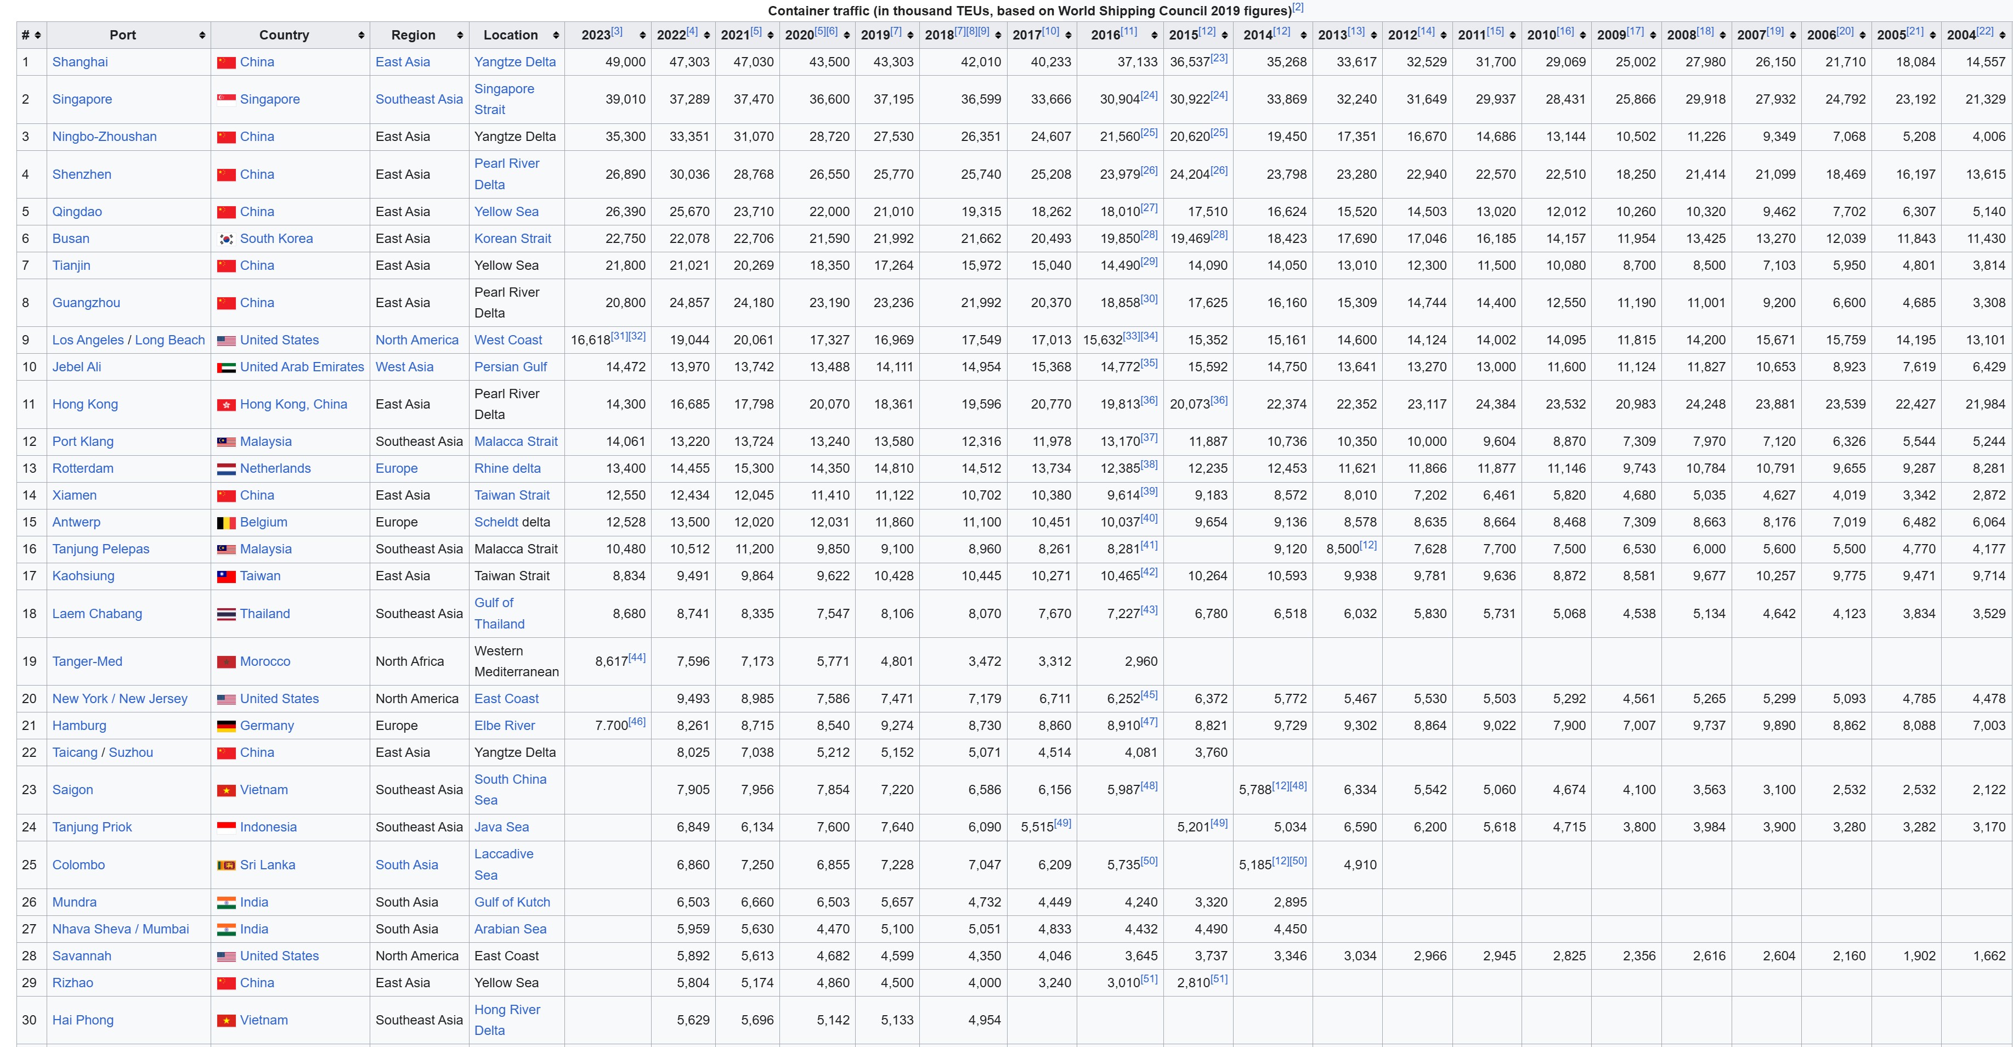The image size is (2013, 1047).
Task: Follow the Yangtze Delta link in Shanghai row
Action: click(515, 62)
